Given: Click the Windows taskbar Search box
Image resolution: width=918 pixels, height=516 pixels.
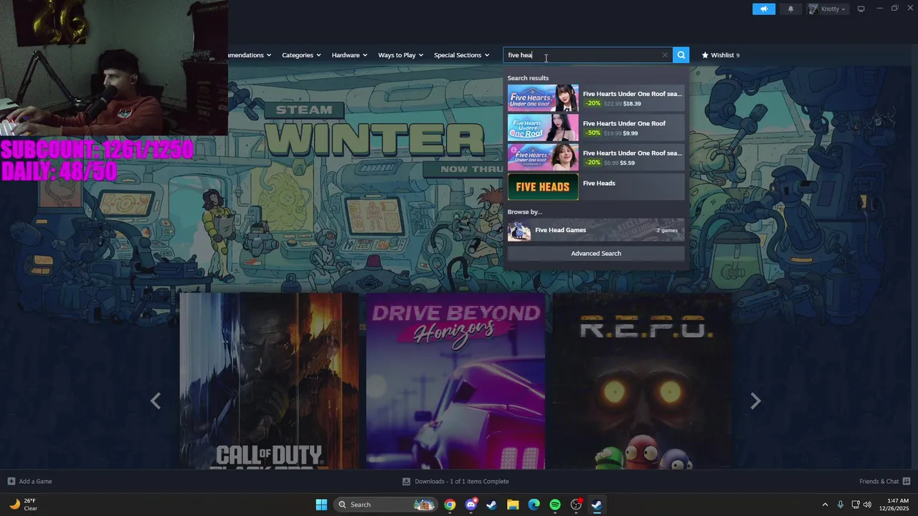Looking at the screenshot, I should click(385, 505).
